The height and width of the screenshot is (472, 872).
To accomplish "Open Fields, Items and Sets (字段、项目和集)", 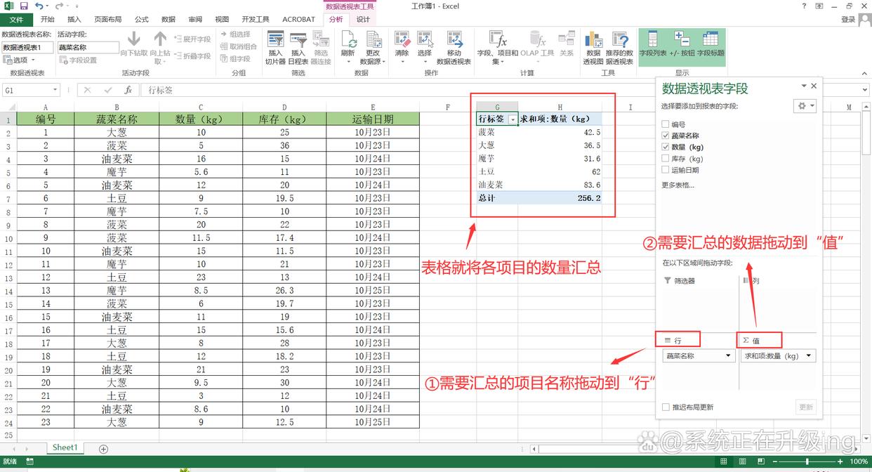I will [498, 46].
